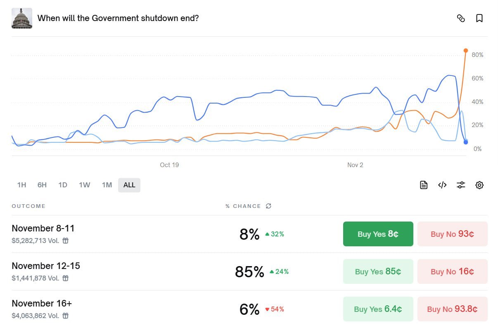Screen dimensions: 498x335
Task: Open the November 12-15 outcome row
Action: coord(46,266)
